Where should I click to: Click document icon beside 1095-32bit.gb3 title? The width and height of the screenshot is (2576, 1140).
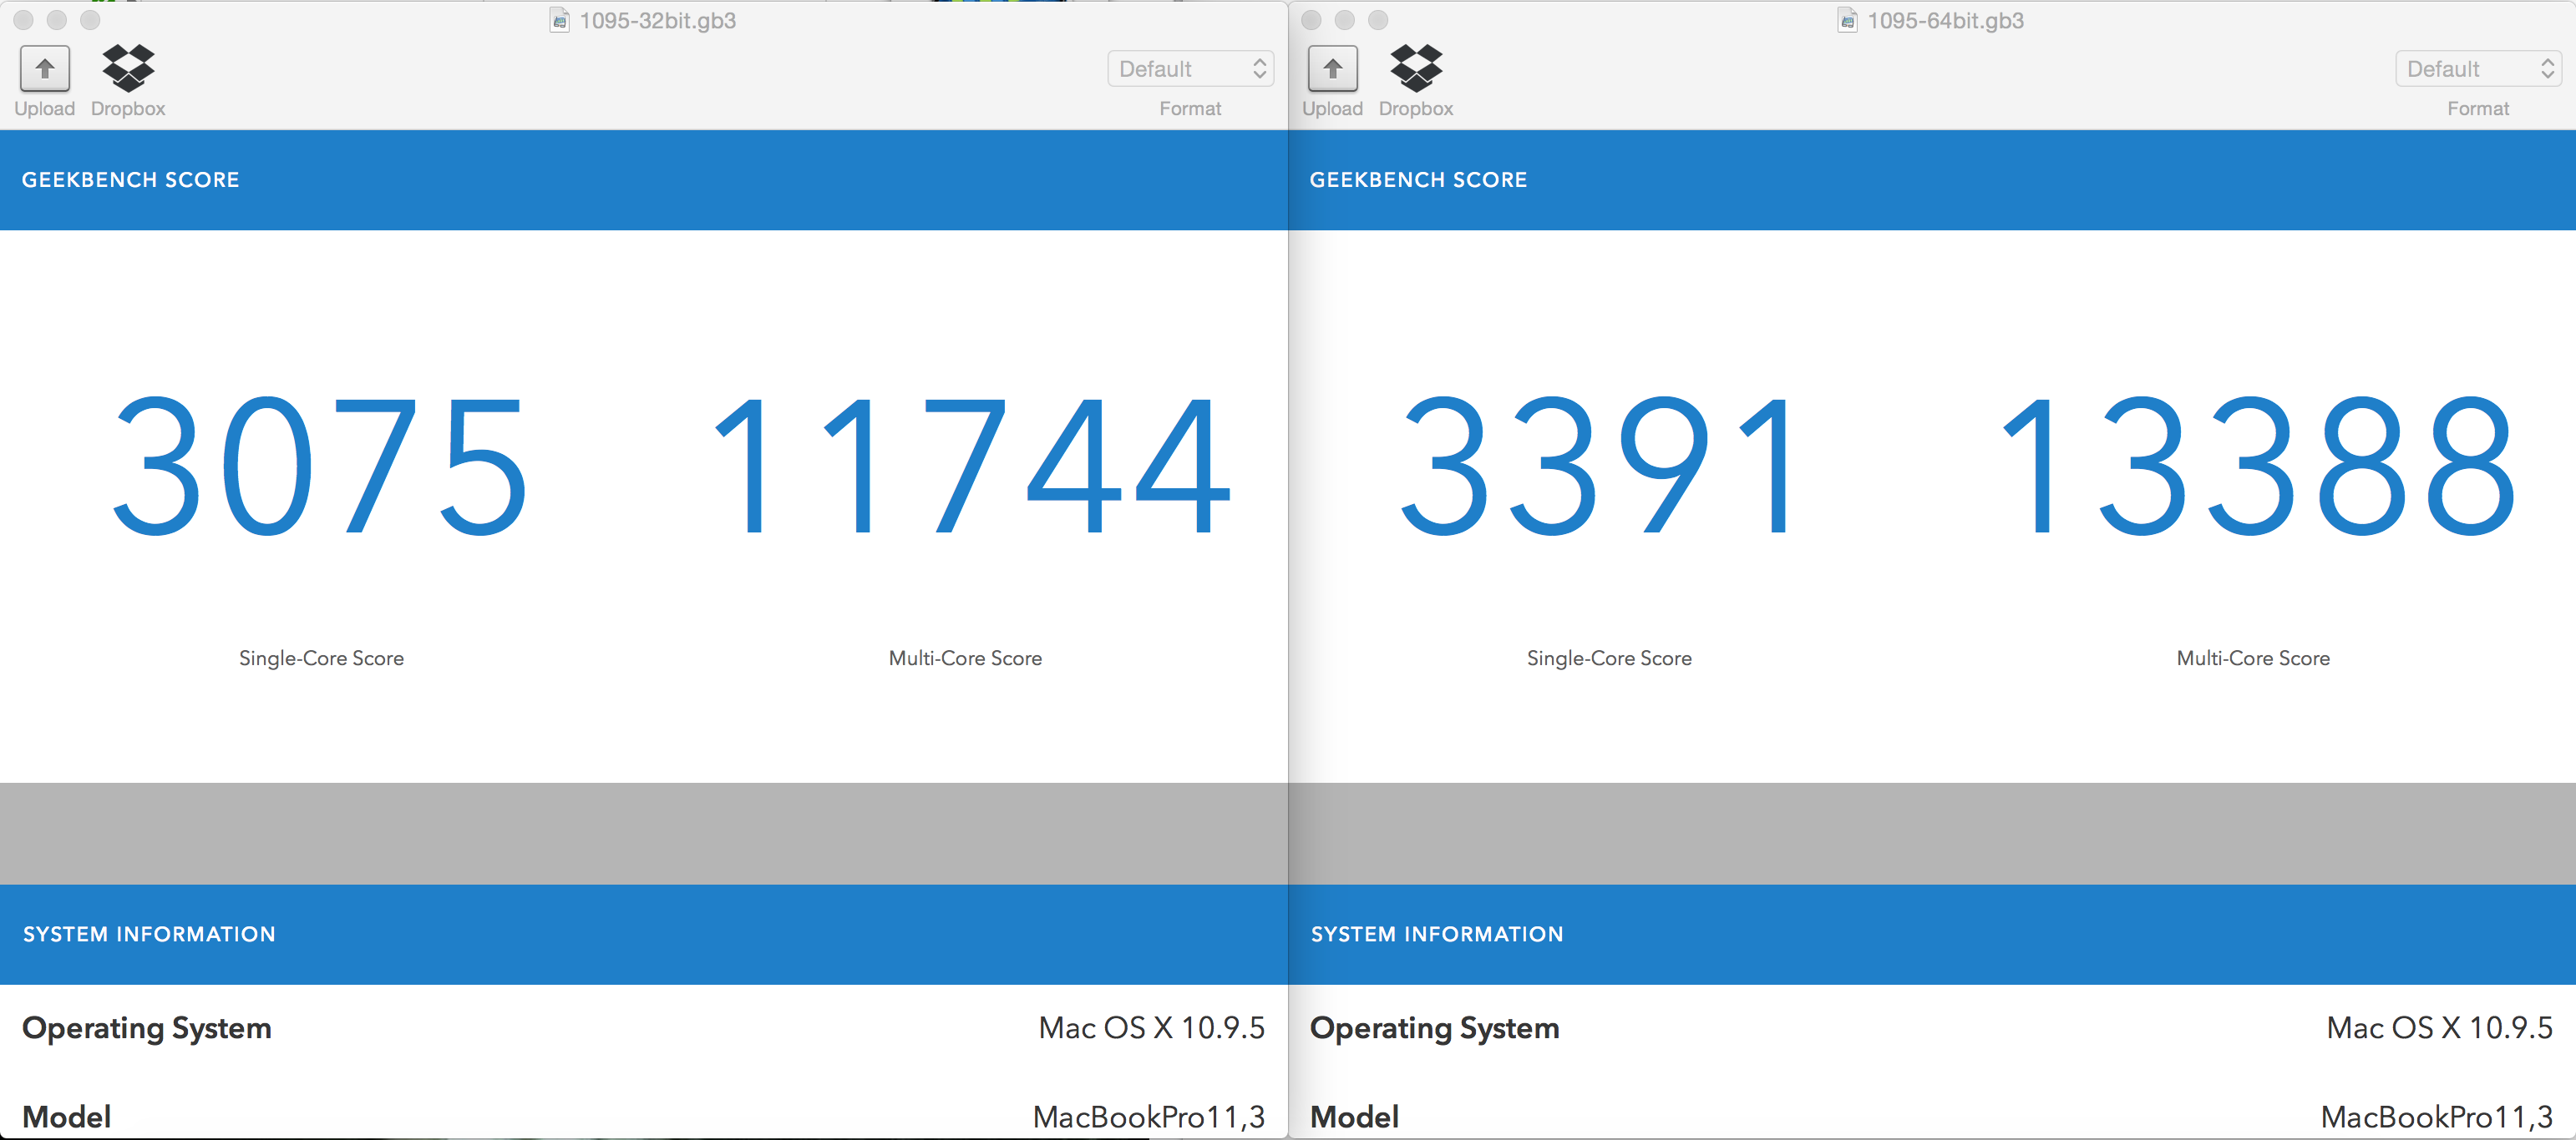pyautogui.click(x=560, y=21)
